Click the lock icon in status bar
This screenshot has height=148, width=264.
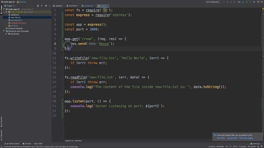point(258,146)
